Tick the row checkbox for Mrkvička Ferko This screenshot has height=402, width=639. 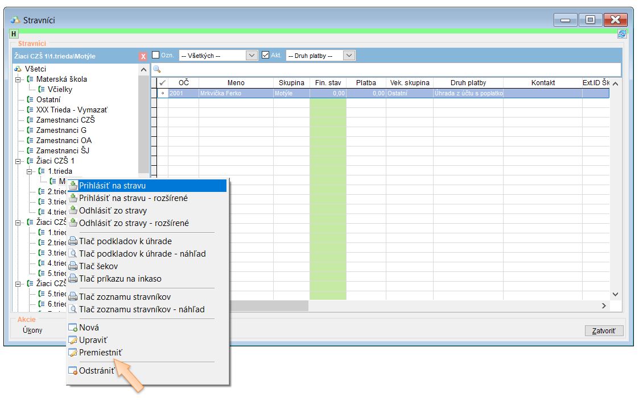(x=163, y=93)
